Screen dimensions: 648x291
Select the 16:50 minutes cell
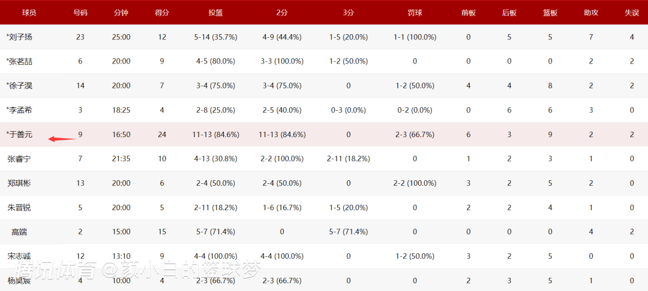(121, 135)
